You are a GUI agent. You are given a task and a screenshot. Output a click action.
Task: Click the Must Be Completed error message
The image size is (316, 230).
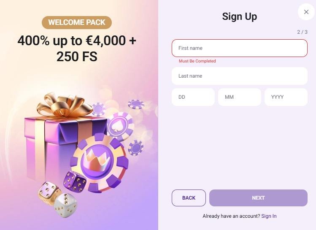(197, 61)
